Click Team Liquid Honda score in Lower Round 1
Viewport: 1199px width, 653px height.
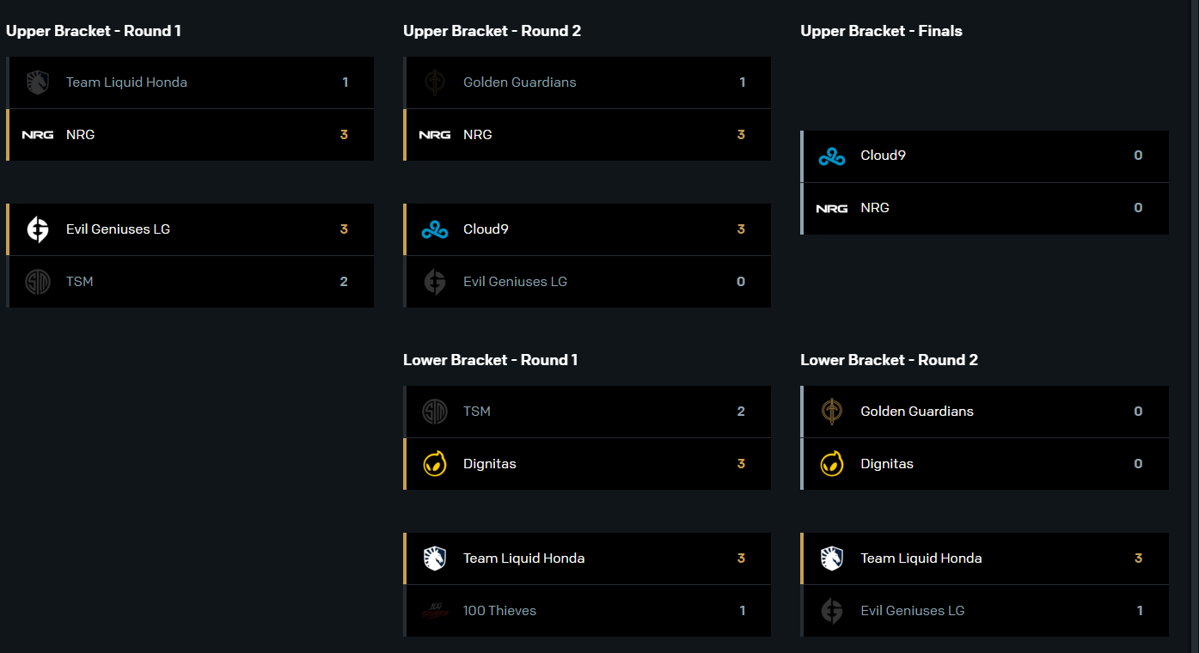pyautogui.click(x=741, y=558)
